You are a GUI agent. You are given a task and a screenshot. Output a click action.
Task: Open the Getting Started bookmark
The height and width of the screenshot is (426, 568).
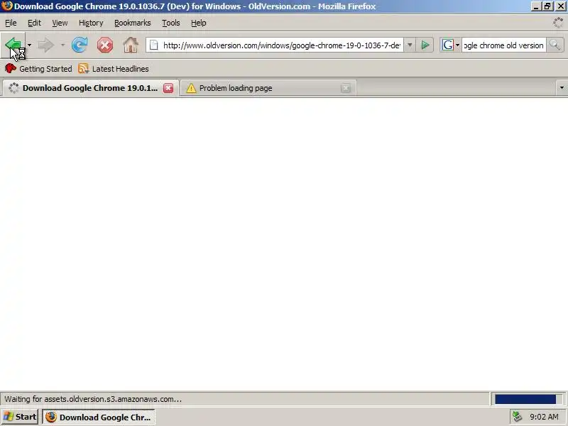(x=38, y=68)
